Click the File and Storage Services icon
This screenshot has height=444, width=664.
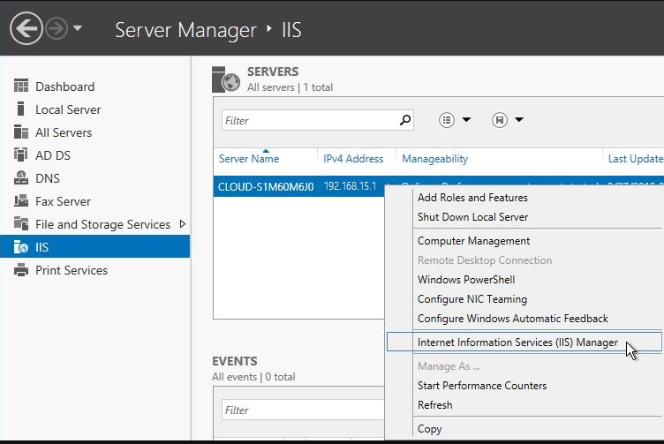pyautogui.click(x=21, y=223)
